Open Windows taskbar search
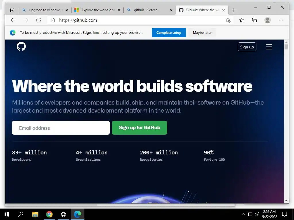The width and height of the screenshot is (294, 220). coord(21,214)
